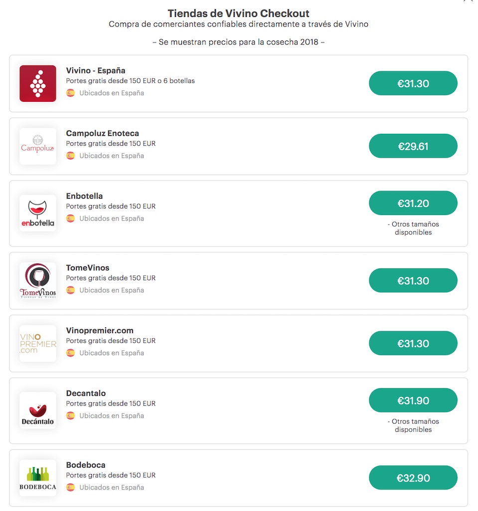Click the Bodeboca bottles logo
478x511 pixels.
tap(38, 478)
